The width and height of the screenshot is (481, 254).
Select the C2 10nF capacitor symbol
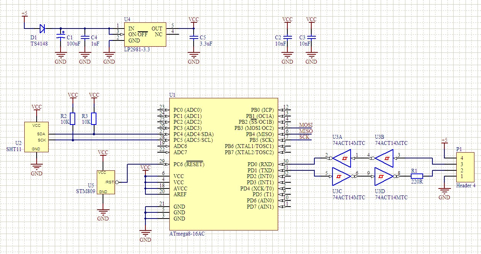coord(287,37)
